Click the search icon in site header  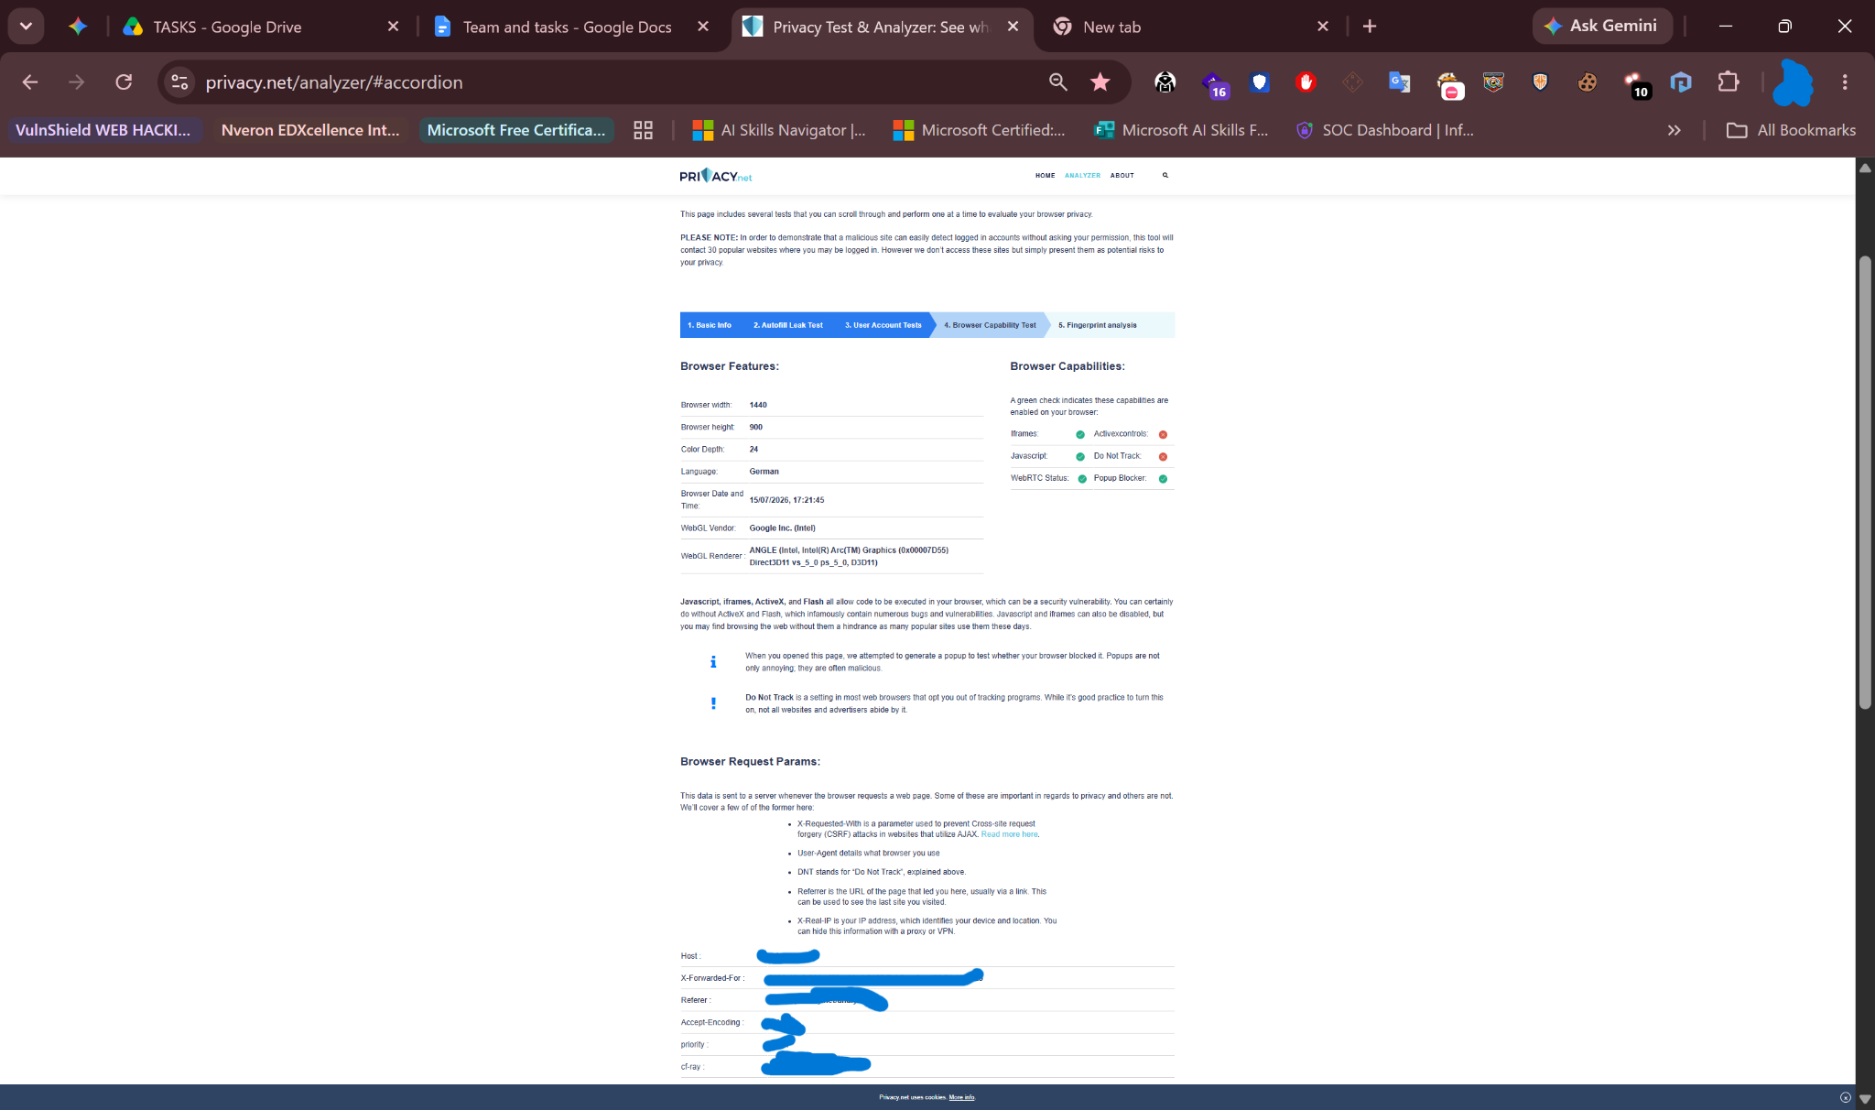[1165, 175]
